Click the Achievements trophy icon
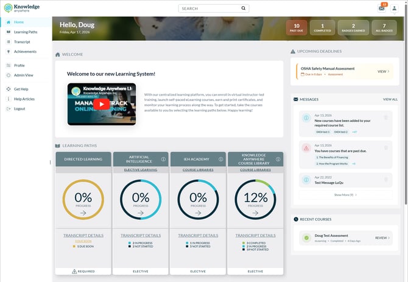 [x=9, y=52]
